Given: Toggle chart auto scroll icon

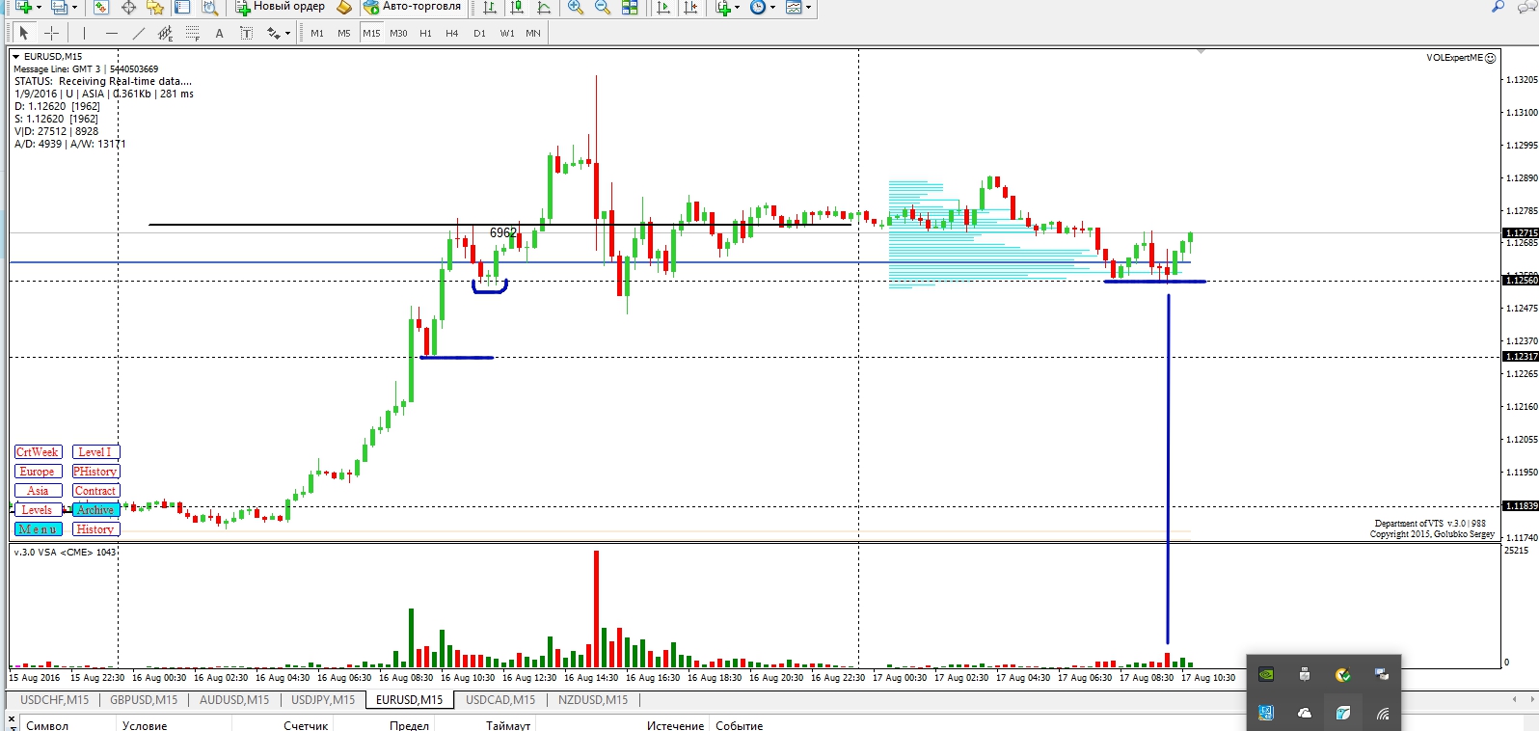Looking at the screenshot, I should click(663, 7).
